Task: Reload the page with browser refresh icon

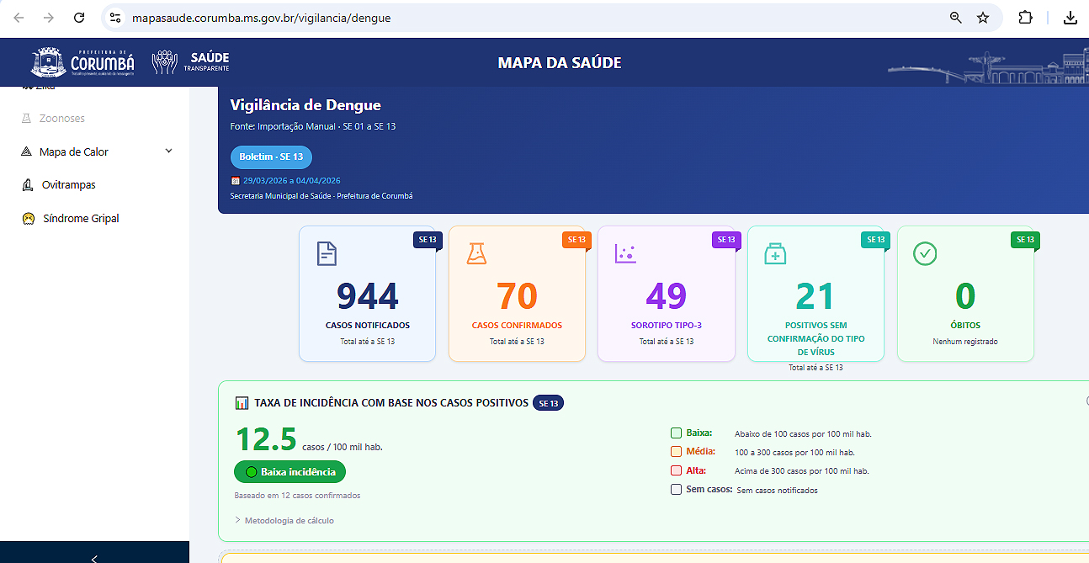Action: [79, 18]
